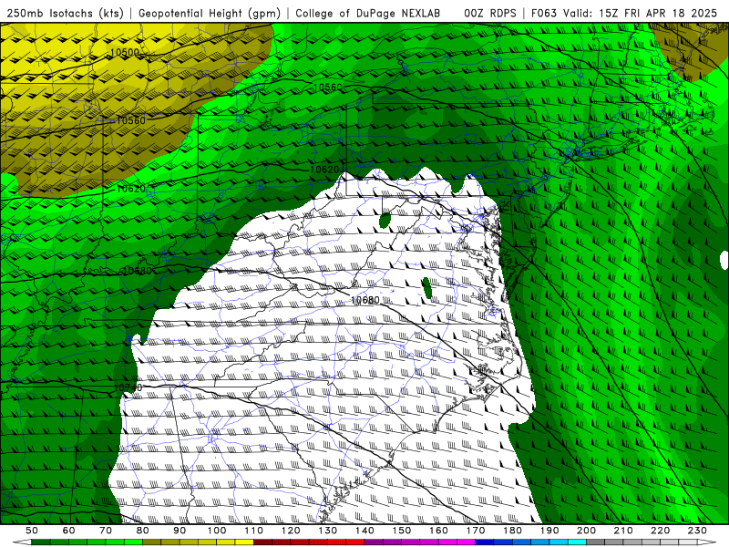Click 'Valid: 15Z FRI APR 18 2025' timestamp
The height and width of the screenshot is (547, 729).
click(641, 14)
